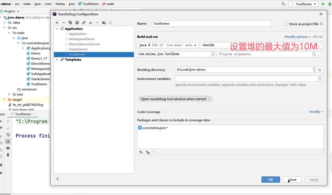The image size is (332, 195).
Task: Toggle soft-wrap icon in Run panel
Action: 8,134
